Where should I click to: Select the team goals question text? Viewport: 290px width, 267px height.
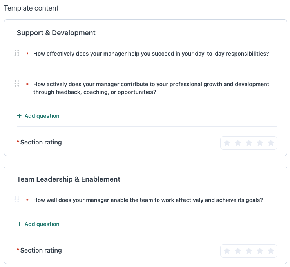tap(148, 200)
